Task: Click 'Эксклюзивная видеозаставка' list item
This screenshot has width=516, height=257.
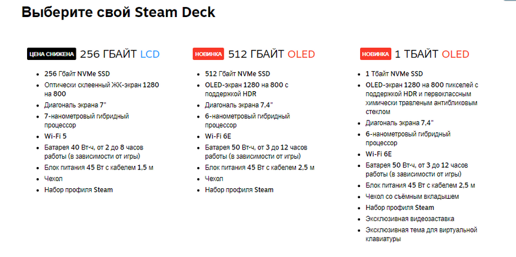Action: pos(406,219)
